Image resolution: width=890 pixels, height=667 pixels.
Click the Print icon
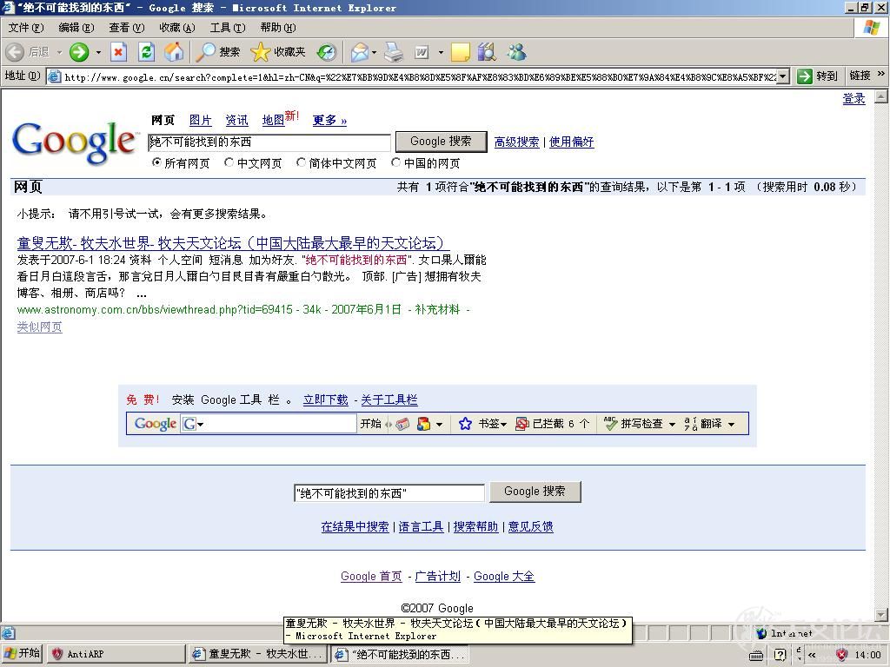[394, 52]
